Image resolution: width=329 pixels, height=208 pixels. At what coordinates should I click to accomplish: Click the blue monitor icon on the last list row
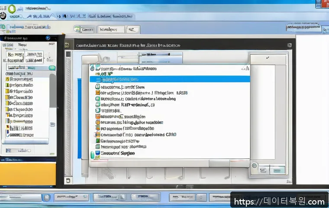pos(97,153)
